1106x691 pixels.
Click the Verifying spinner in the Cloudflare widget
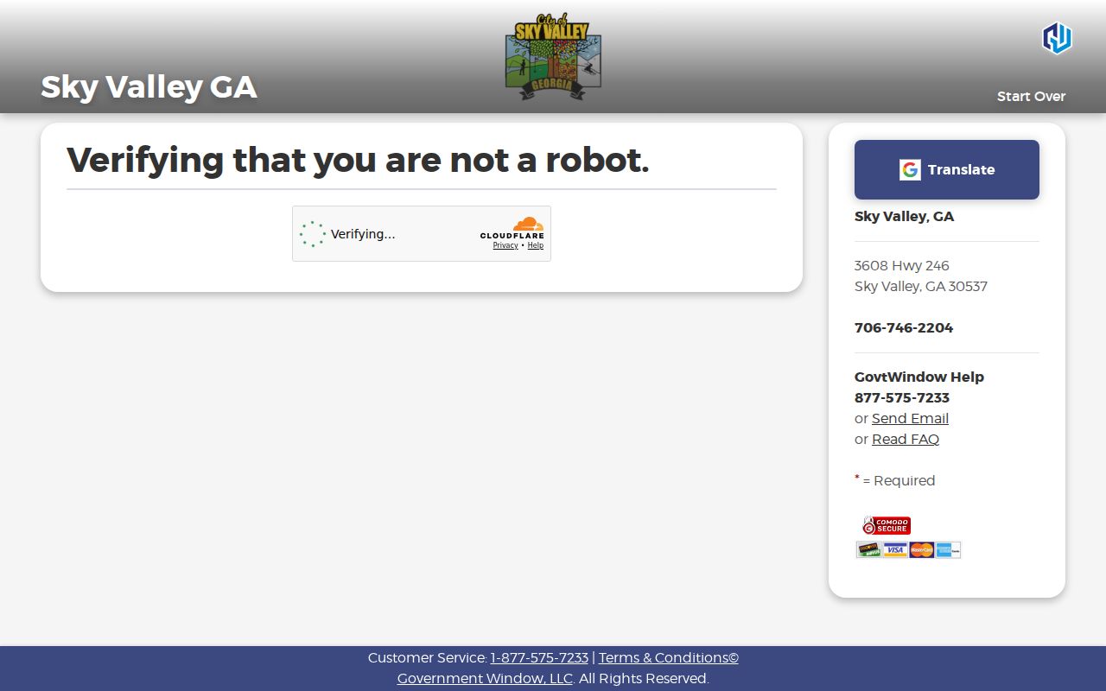click(x=313, y=234)
